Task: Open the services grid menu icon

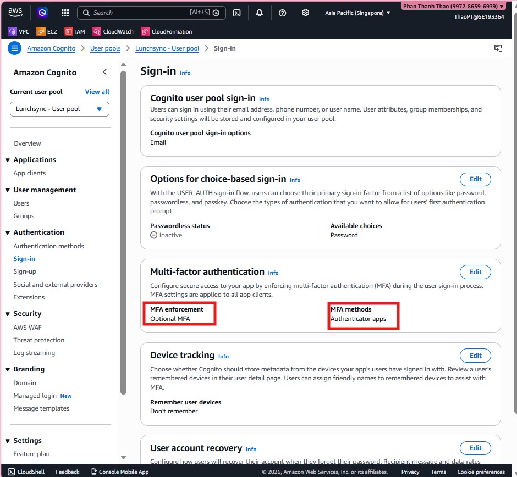Action: pos(65,13)
